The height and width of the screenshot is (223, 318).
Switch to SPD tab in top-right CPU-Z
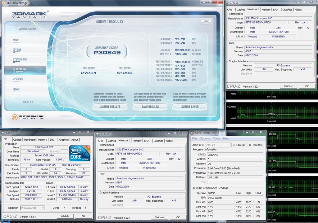pyautogui.click(x=275, y=10)
